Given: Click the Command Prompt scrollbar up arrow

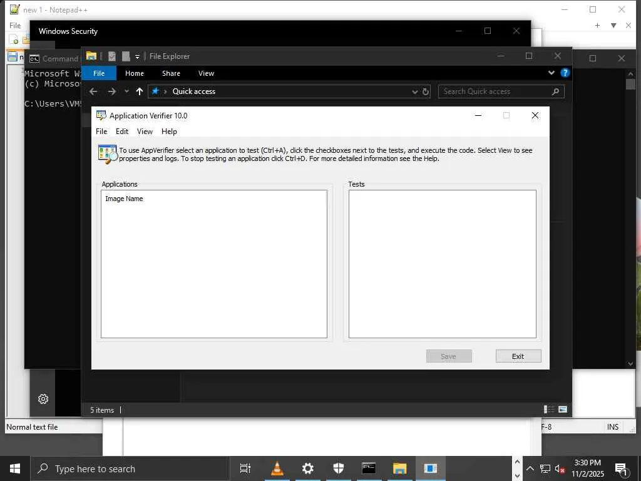Looking at the screenshot, I should 630,74.
